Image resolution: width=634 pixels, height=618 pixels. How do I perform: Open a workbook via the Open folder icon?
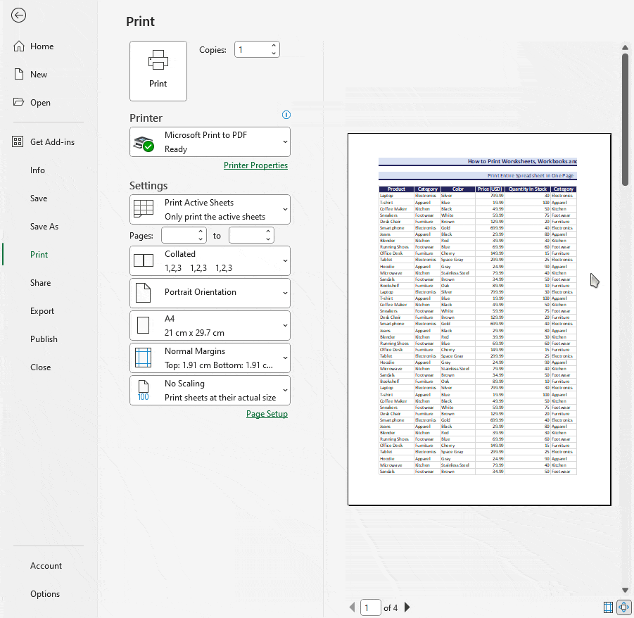pos(19,102)
